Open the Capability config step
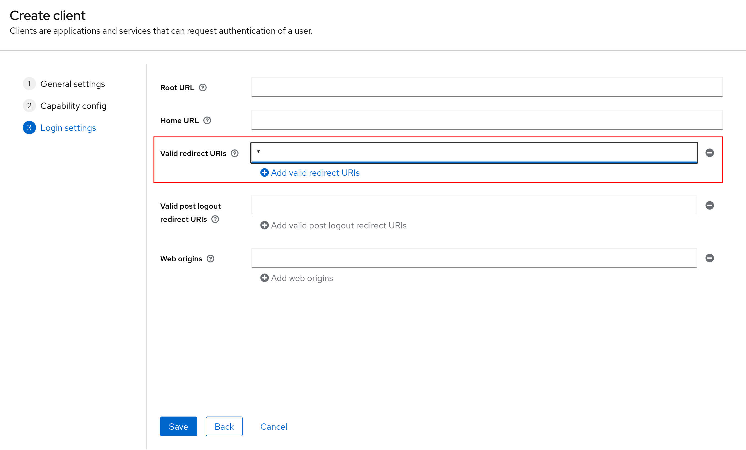Viewport: 746px width, 450px height. [73, 106]
